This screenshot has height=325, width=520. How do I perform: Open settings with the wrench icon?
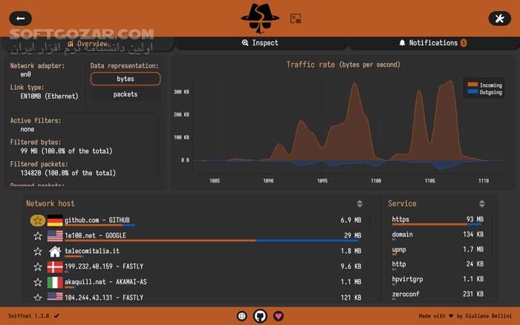pos(498,19)
